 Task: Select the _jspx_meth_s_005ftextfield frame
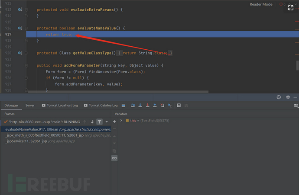[56, 135]
